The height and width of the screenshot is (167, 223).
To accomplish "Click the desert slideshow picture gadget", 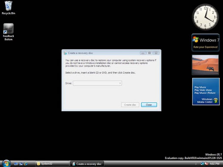I will pos(205,65).
